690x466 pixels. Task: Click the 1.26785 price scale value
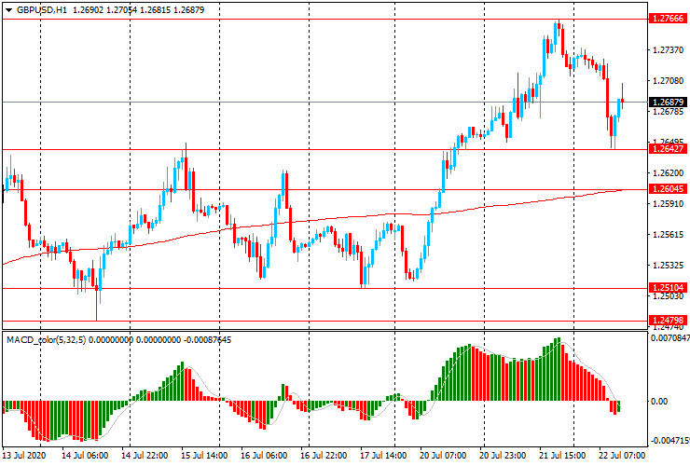point(669,112)
